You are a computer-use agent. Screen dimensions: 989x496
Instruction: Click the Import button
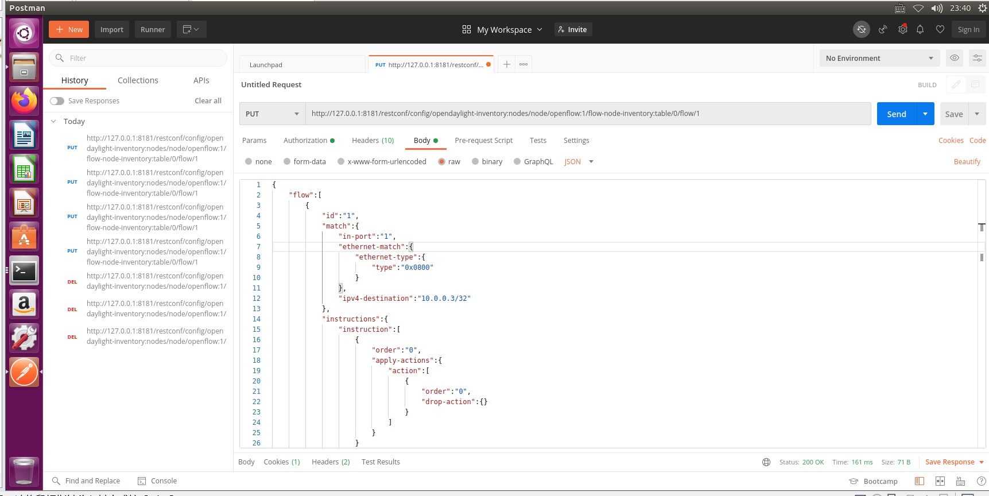pyautogui.click(x=112, y=29)
